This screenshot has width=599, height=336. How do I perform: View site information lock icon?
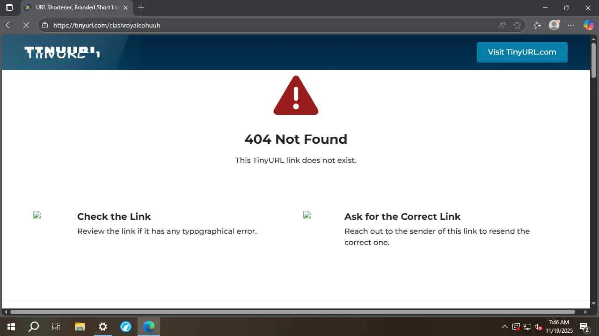(x=45, y=25)
